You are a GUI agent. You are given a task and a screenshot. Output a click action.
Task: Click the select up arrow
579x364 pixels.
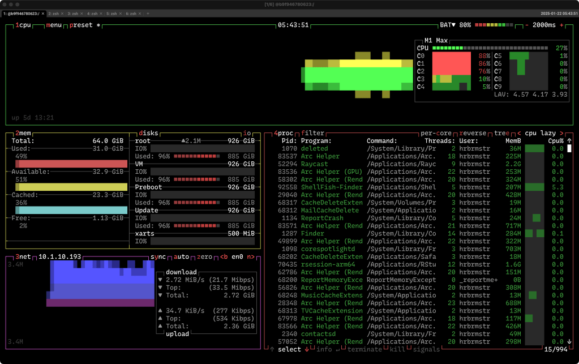point(272,349)
